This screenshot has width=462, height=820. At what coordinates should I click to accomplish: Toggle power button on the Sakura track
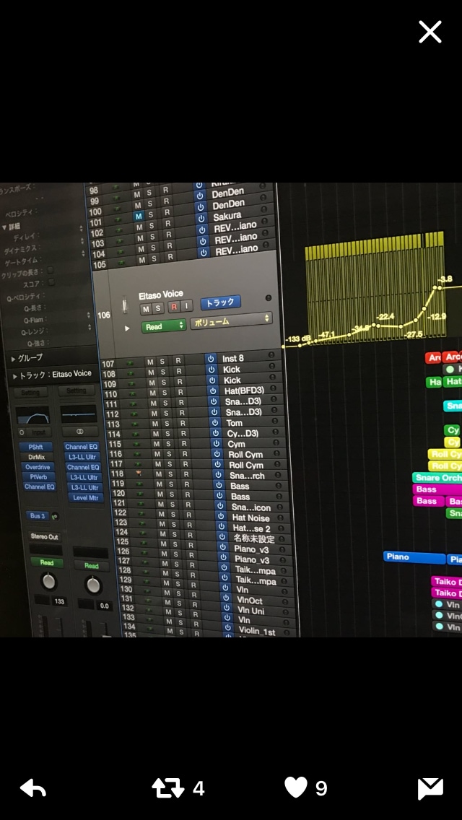200,217
